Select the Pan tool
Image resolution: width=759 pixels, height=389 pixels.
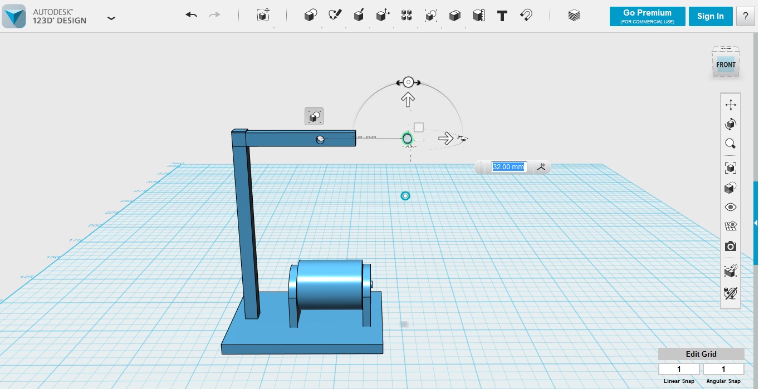(x=731, y=105)
